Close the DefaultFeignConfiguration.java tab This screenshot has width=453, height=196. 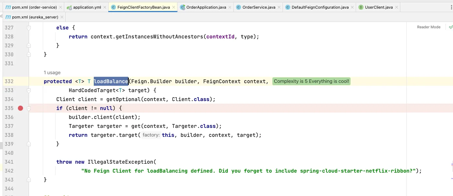[x=353, y=7]
